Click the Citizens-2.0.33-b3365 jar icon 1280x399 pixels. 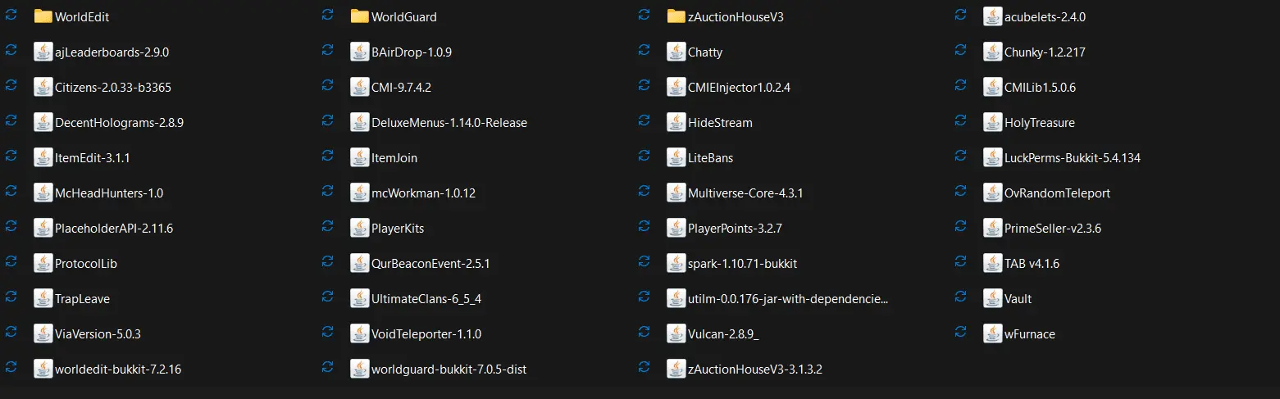pyautogui.click(x=43, y=87)
